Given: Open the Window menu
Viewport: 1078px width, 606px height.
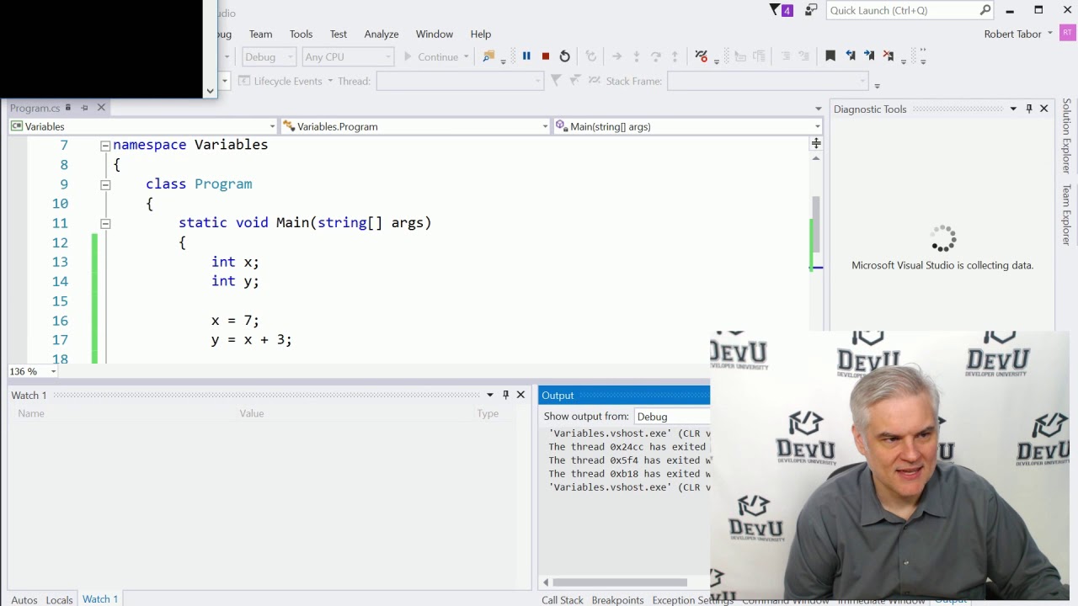Looking at the screenshot, I should click(x=435, y=34).
